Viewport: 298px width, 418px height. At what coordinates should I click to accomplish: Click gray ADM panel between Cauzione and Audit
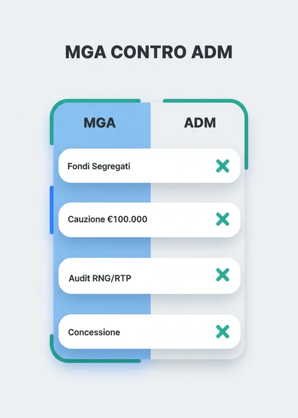pos(197,247)
